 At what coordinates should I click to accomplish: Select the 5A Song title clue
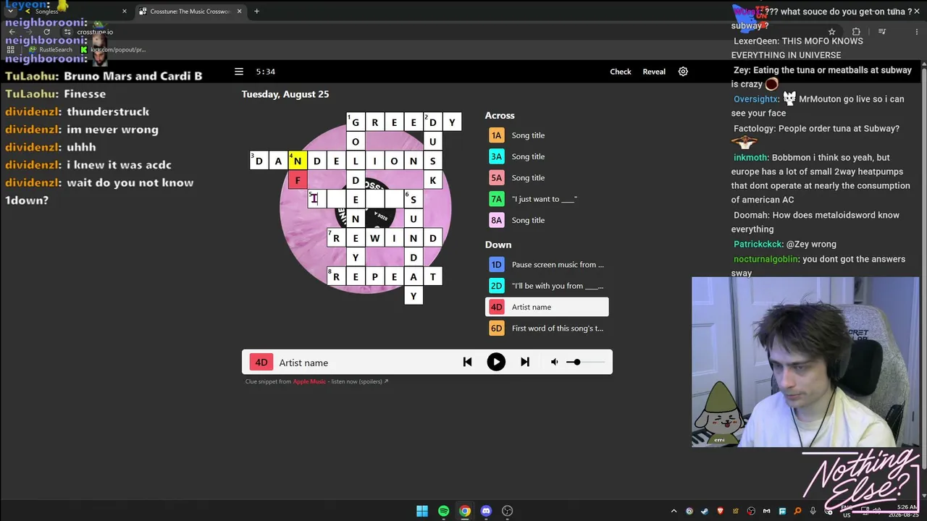click(x=547, y=177)
